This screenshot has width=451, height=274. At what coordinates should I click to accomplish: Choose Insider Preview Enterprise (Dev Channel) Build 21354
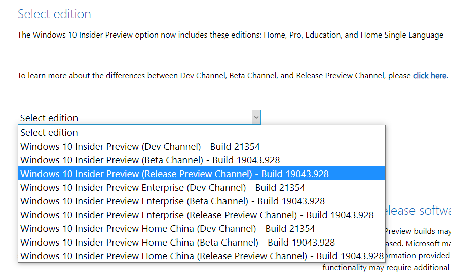[x=201, y=187]
